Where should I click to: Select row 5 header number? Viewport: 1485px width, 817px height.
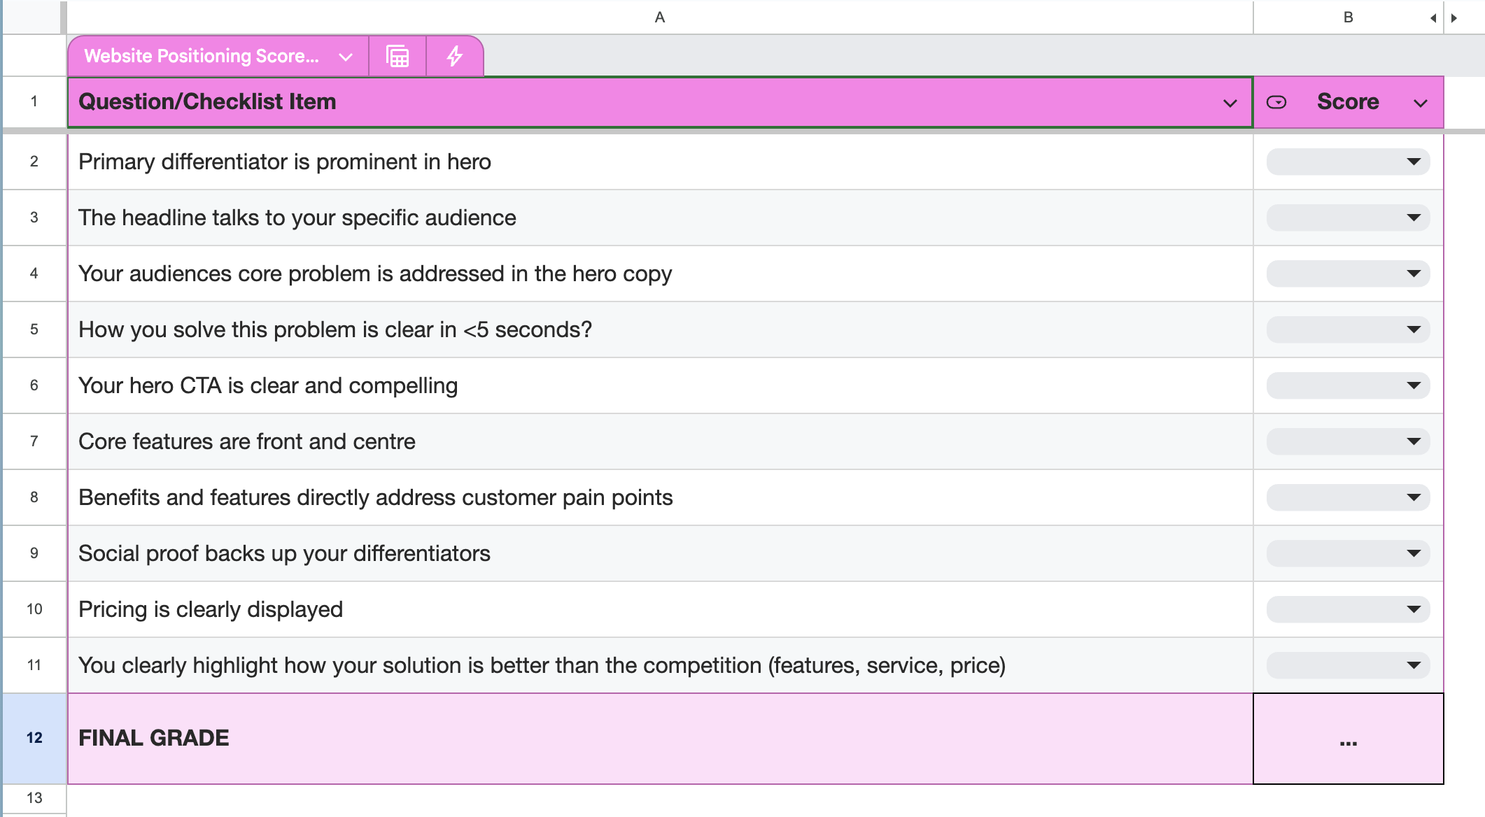click(34, 329)
